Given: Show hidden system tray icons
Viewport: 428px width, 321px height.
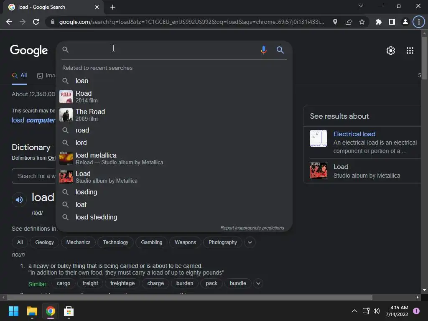Looking at the screenshot, I should coord(354,311).
